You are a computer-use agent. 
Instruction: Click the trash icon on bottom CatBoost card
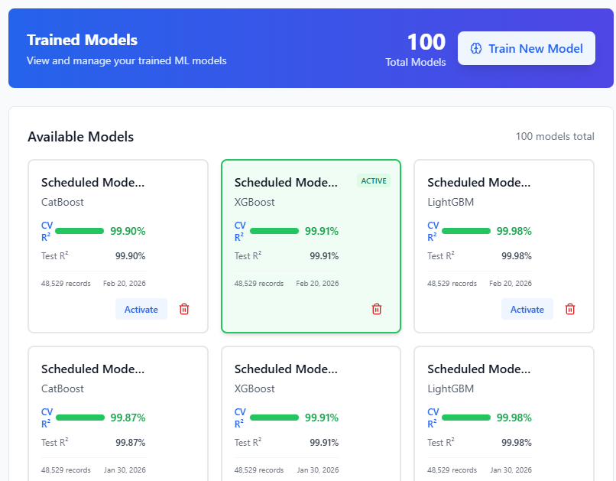[183, 479]
